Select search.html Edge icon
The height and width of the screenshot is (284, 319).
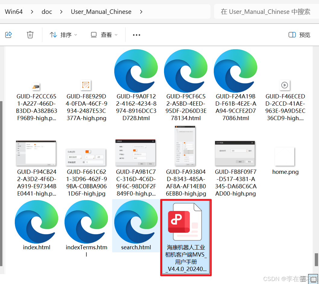pyautogui.click(x=136, y=222)
